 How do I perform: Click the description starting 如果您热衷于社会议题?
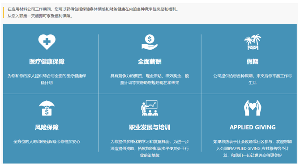[253, 148]
